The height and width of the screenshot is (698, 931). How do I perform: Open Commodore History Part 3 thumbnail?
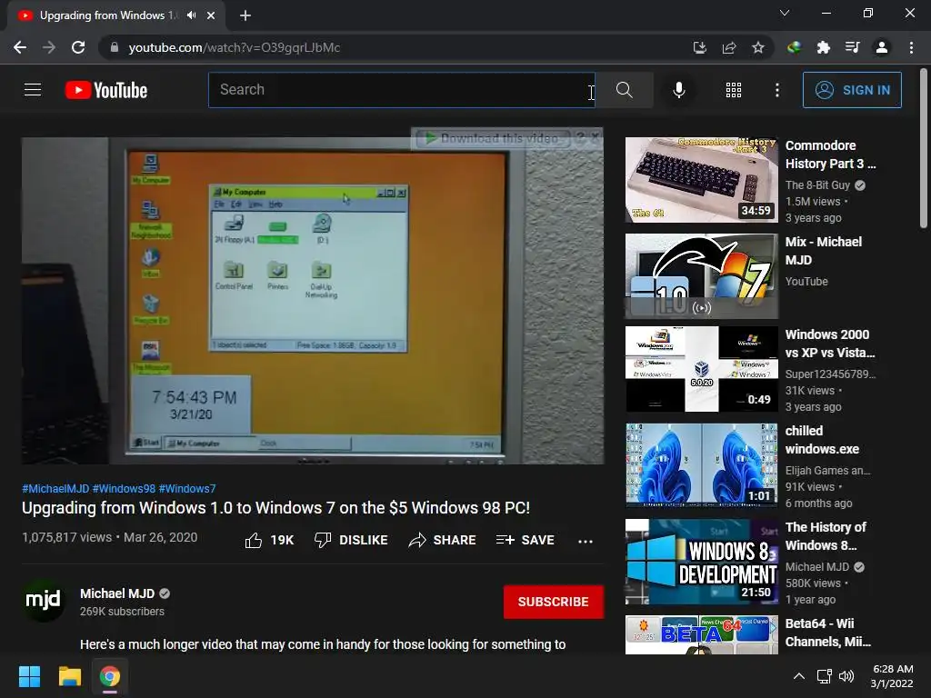pos(701,180)
